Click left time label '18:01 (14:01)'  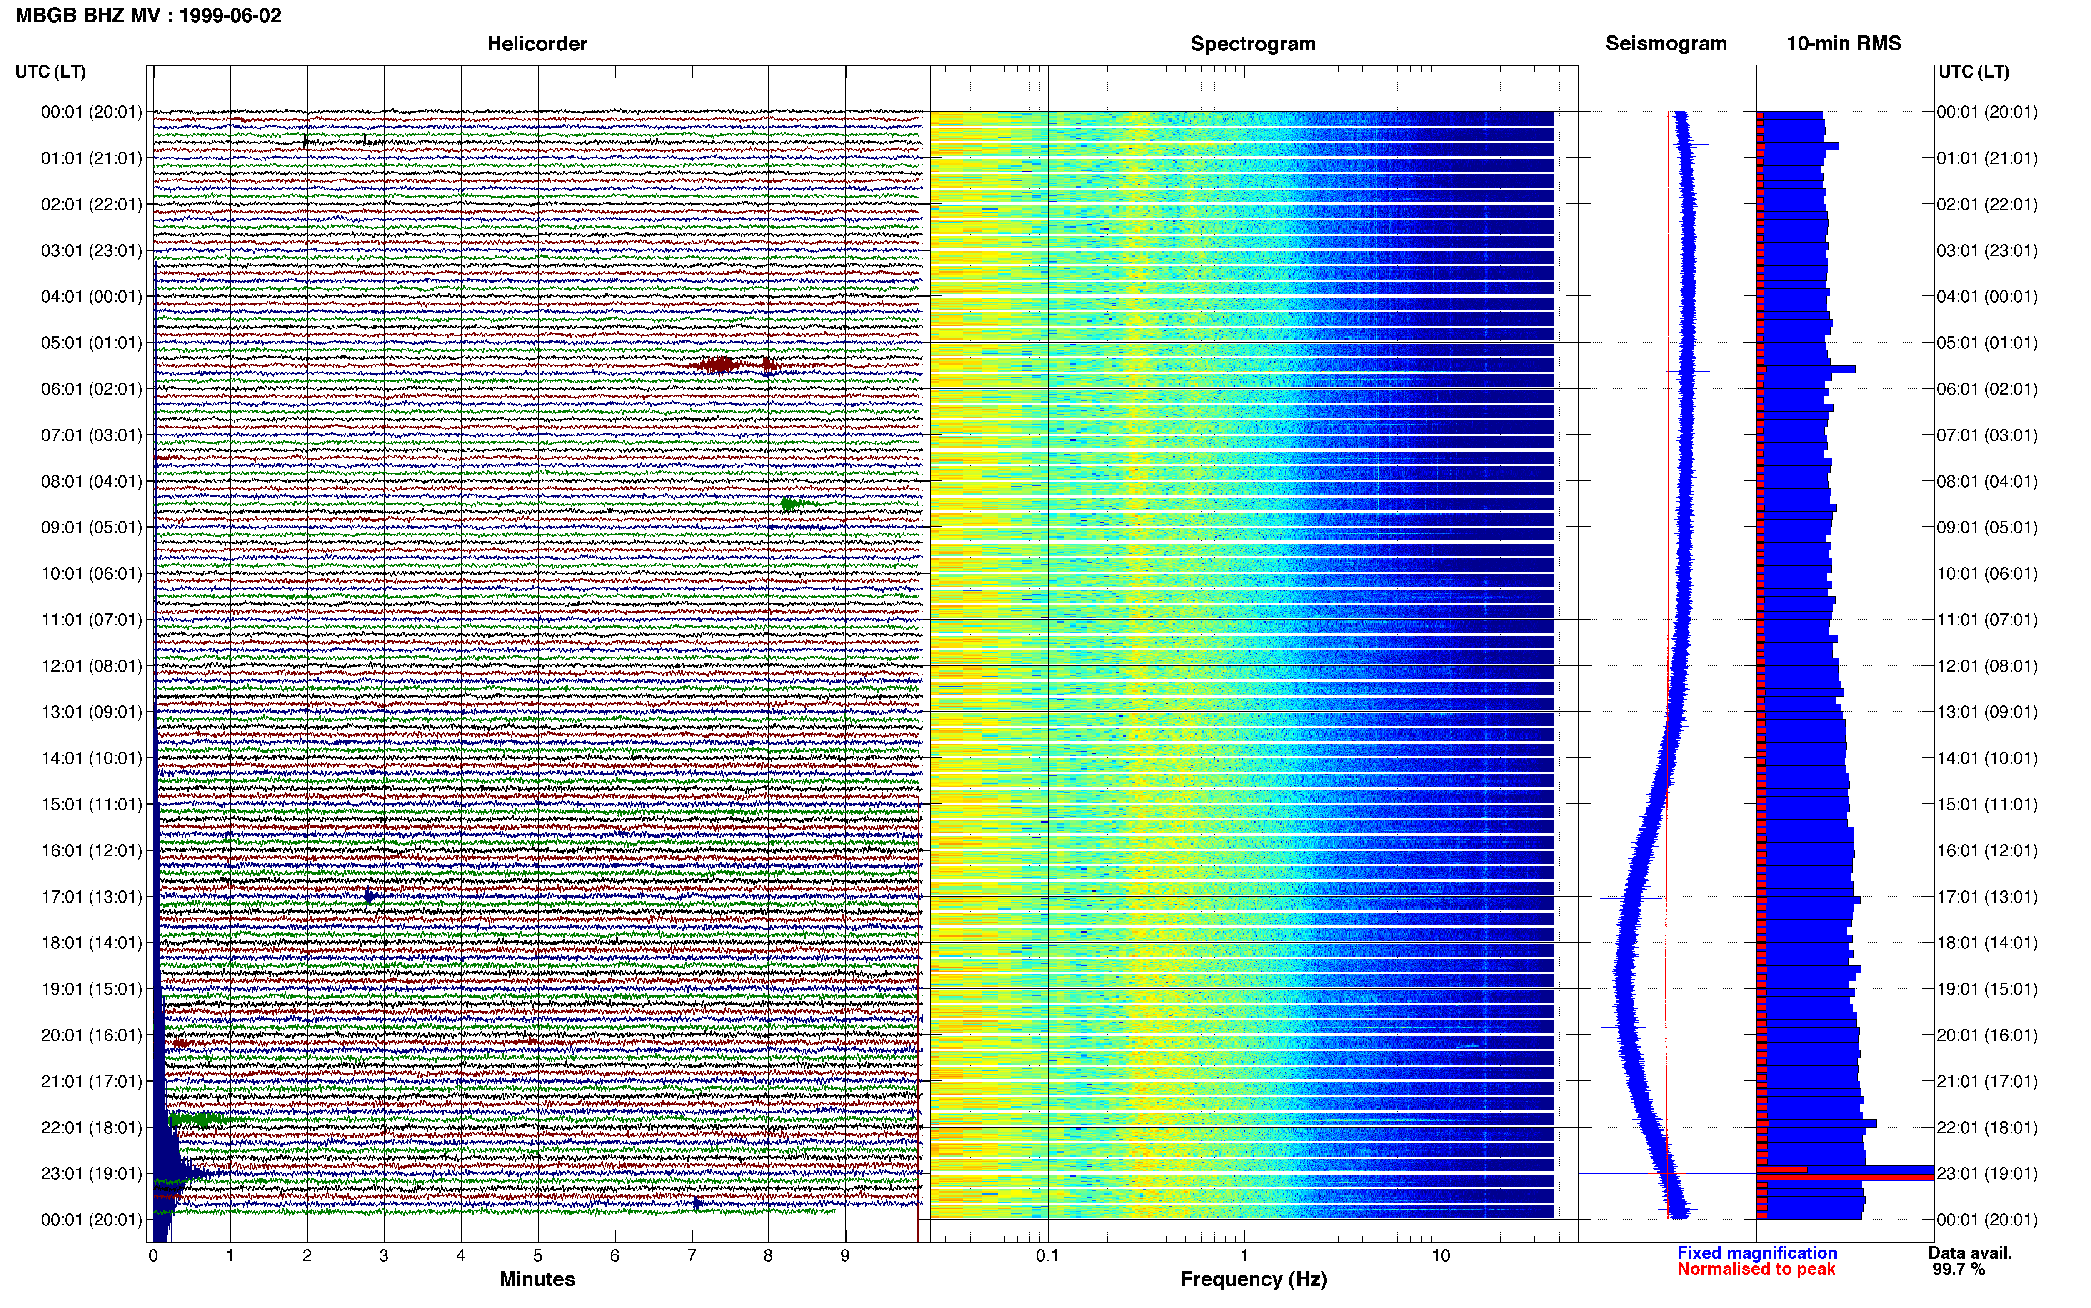[x=92, y=943]
